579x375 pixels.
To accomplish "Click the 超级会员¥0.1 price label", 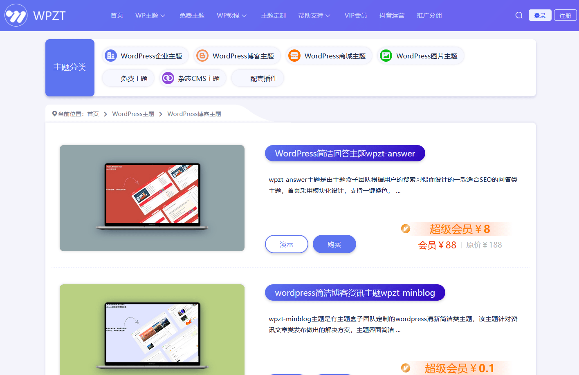I will [x=460, y=368].
